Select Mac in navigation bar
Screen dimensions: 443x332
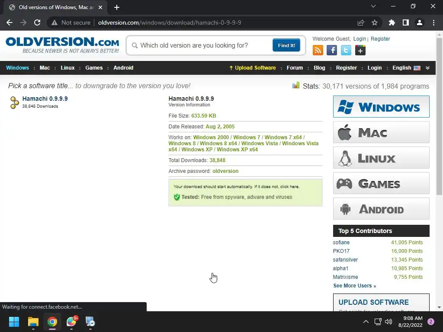pyautogui.click(x=45, y=68)
